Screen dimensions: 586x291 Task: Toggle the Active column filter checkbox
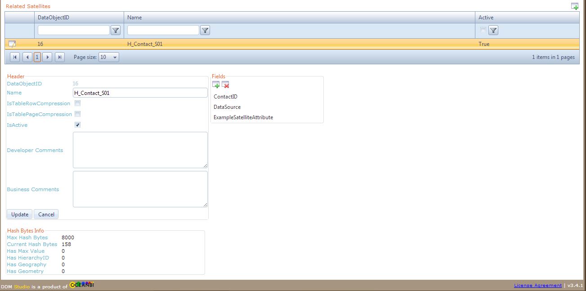click(483, 30)
